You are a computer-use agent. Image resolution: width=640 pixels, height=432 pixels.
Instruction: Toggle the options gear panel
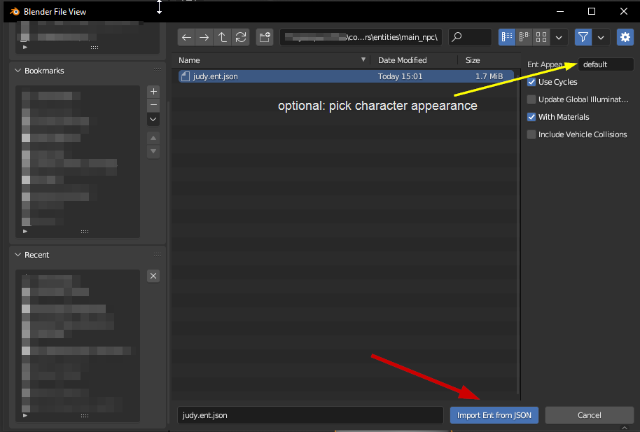[625, 38]
